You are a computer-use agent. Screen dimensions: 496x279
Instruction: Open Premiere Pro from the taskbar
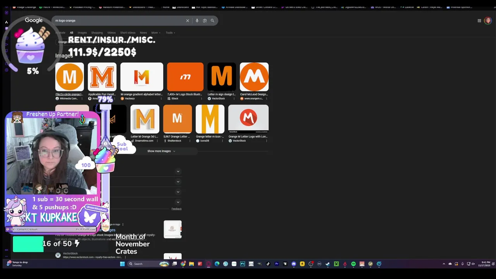pyautogui.click(x=277, y=264)
